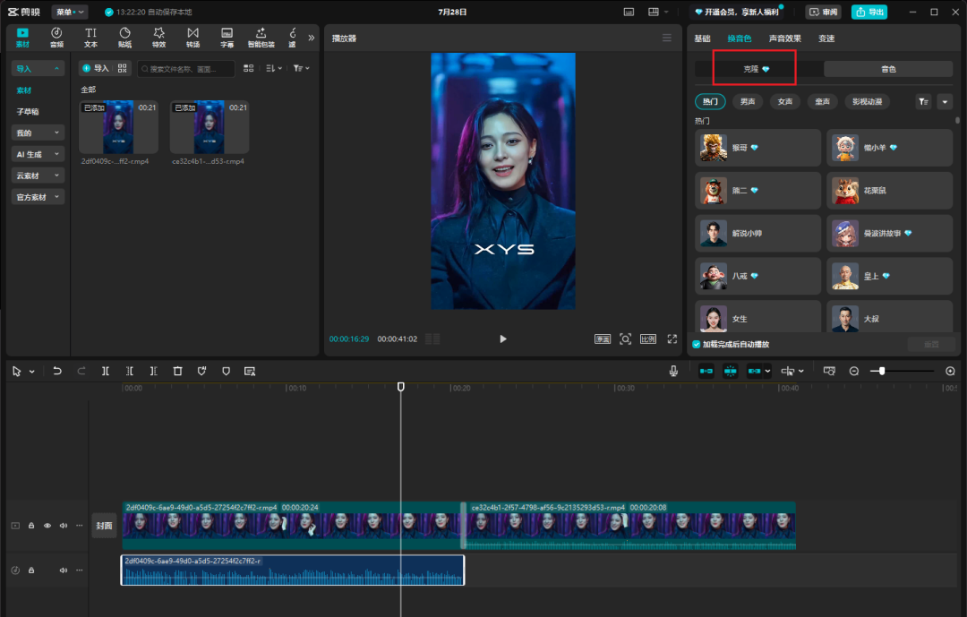The width and height of the screenshot is (967, 617).
Task: Expand the AI 生成 sidebar section
Action: tap(38, 154)
